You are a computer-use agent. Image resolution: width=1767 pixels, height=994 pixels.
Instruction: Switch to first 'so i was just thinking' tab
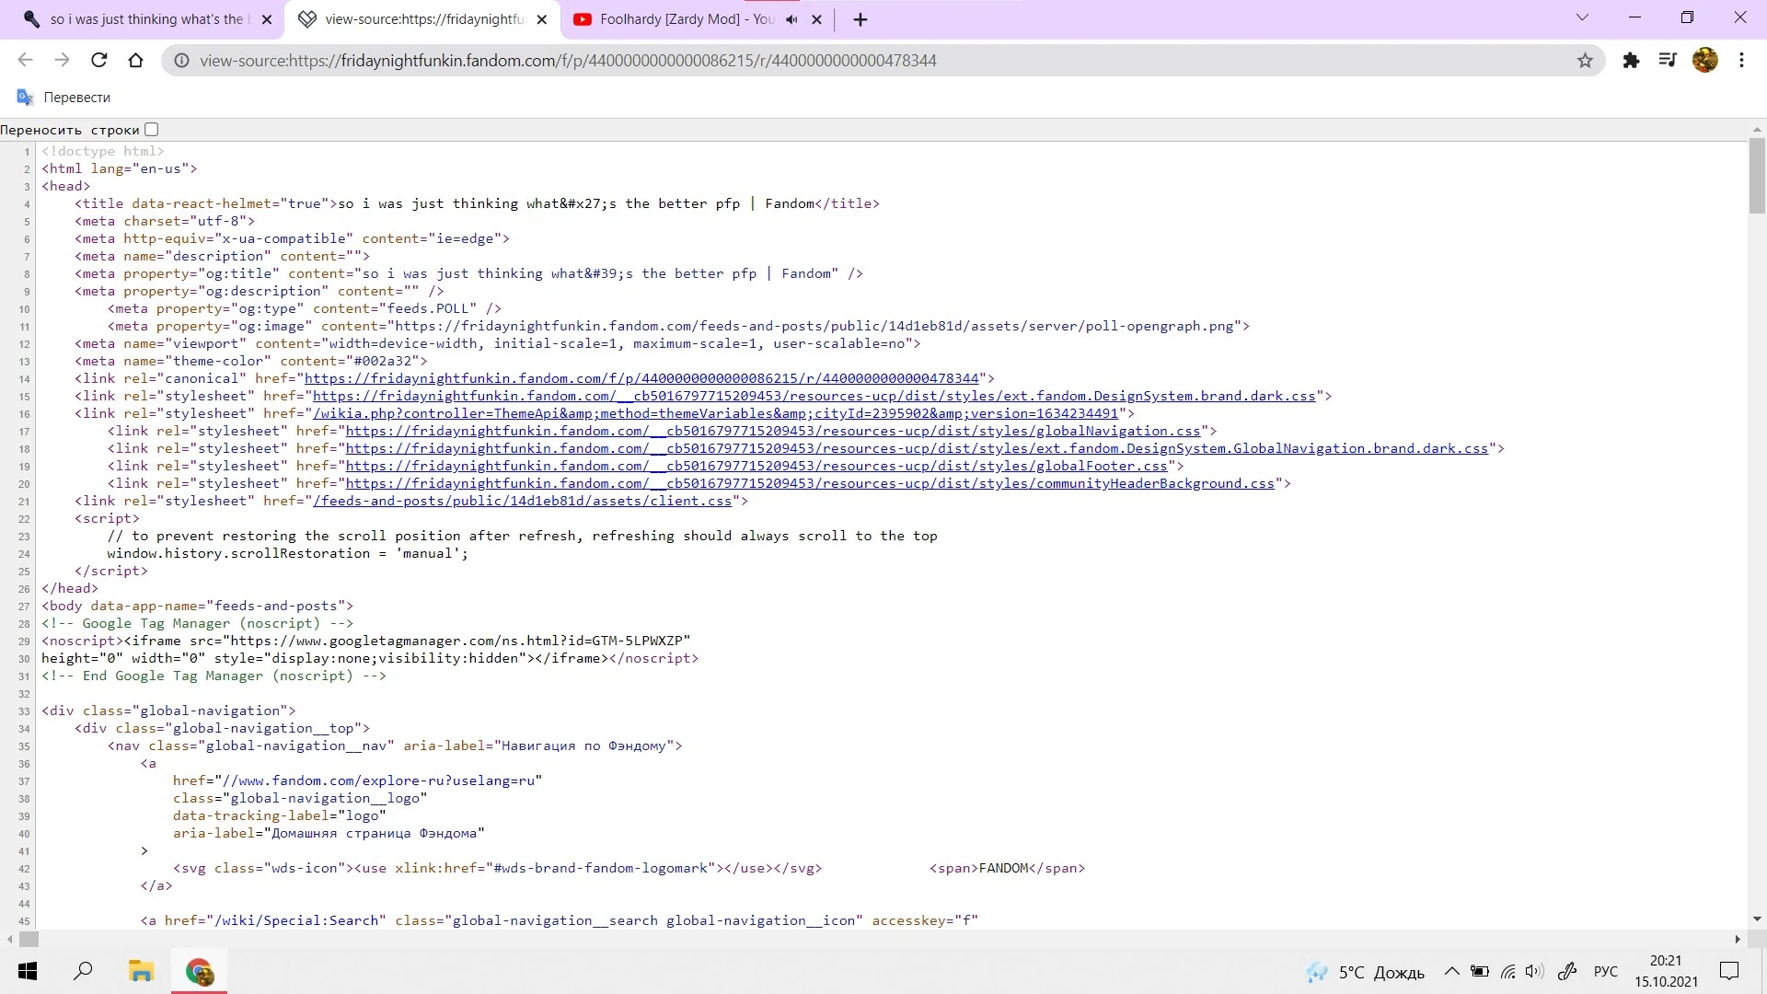click(147, 19)
